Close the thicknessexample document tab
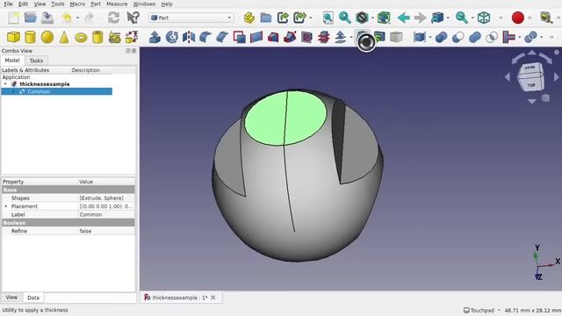This screenshot has height=316, width=562. click(x=213, y=298)
